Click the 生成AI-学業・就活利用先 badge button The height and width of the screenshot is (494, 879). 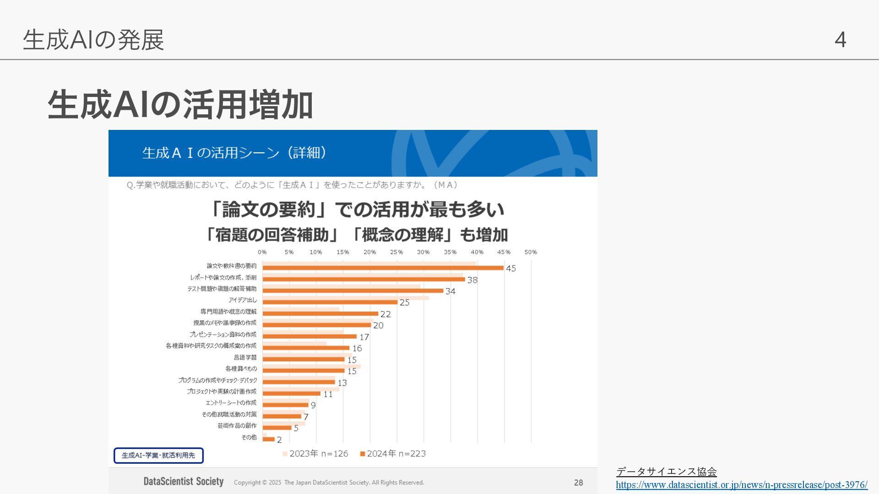158,455
